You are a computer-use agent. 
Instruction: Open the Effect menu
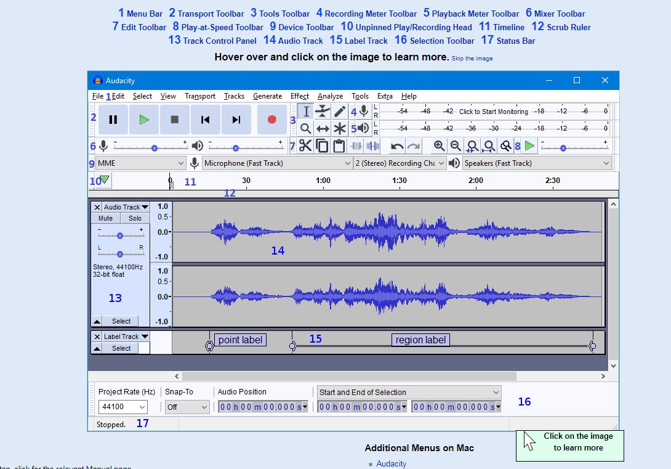click(300, 96)
